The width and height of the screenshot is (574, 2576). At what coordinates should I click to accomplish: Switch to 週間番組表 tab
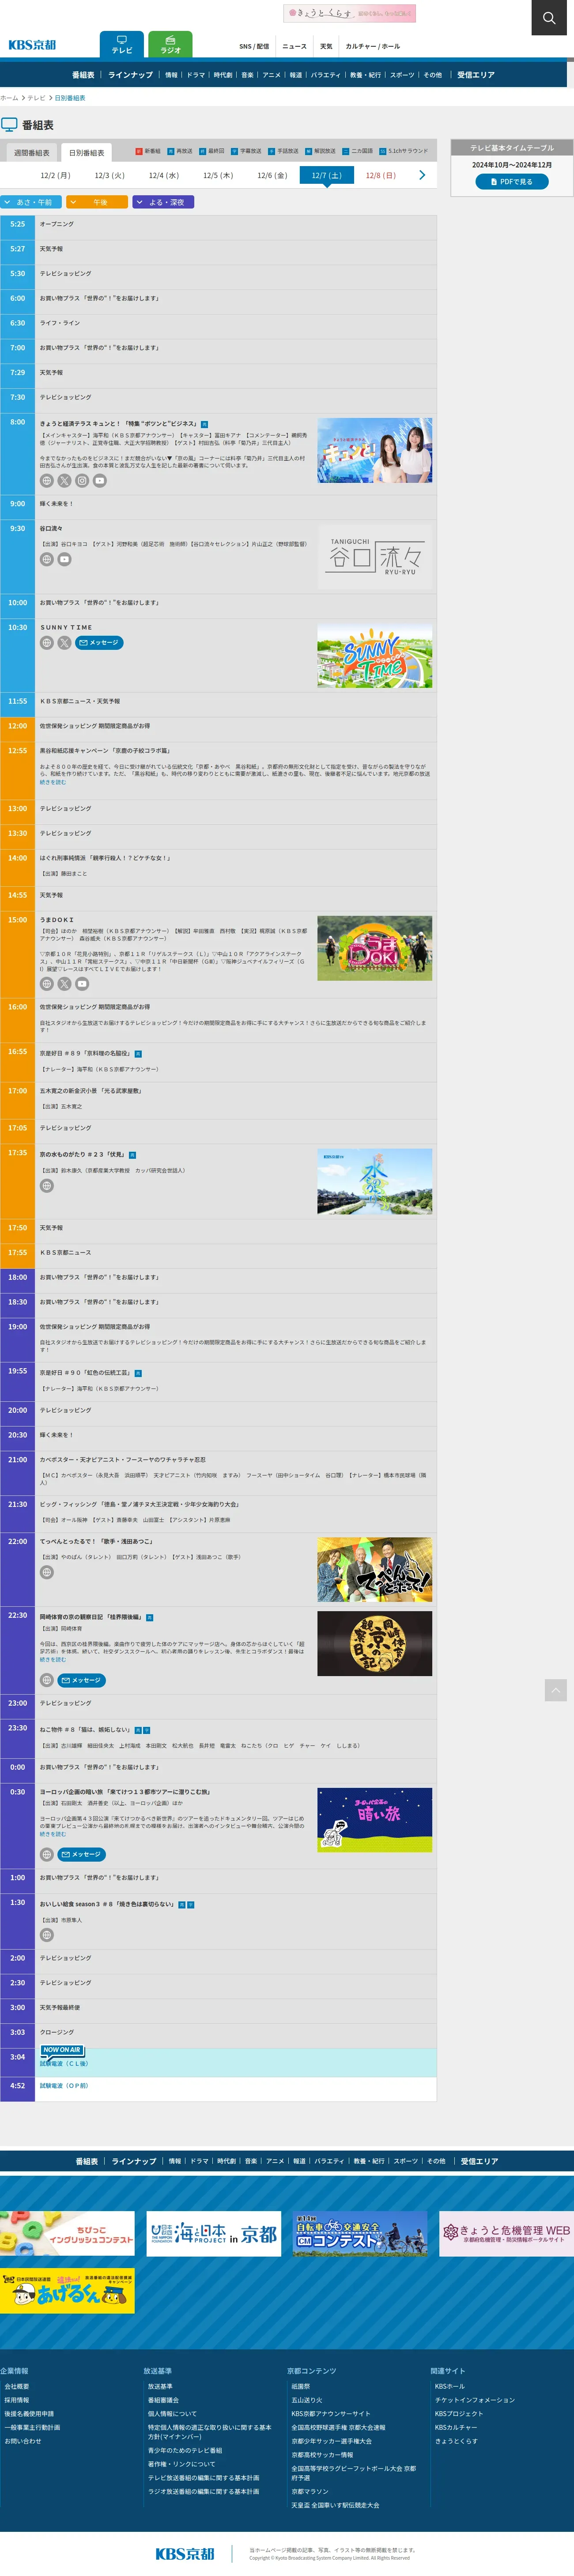coord(31,153)
